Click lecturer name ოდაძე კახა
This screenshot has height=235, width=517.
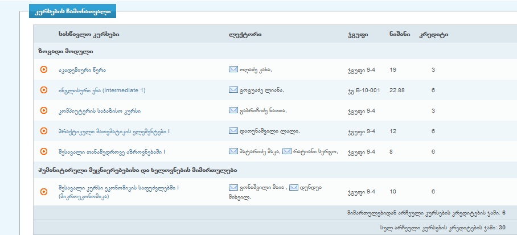[x=256, y=70]
